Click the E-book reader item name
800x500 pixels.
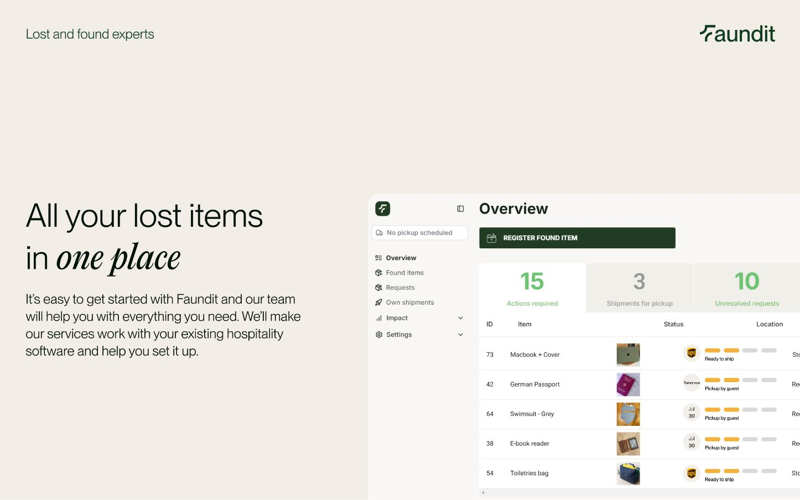tap(530, 444)
